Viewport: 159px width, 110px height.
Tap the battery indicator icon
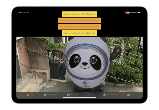point(140,13)
